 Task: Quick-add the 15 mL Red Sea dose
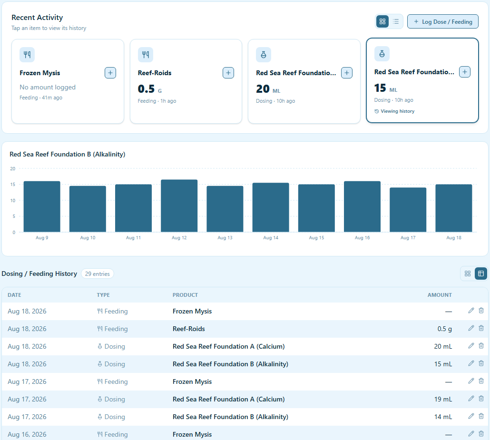[465, 72]
